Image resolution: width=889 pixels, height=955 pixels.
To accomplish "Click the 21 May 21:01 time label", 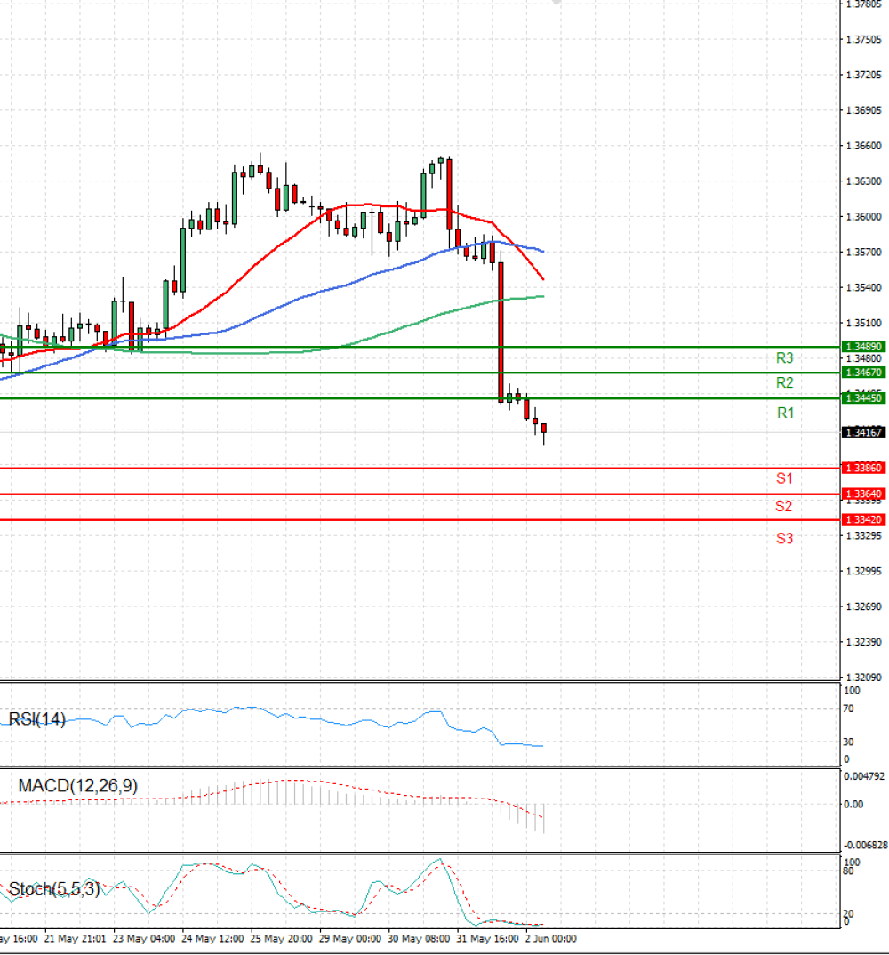I will pyautogui.click(x=76, y=939).
